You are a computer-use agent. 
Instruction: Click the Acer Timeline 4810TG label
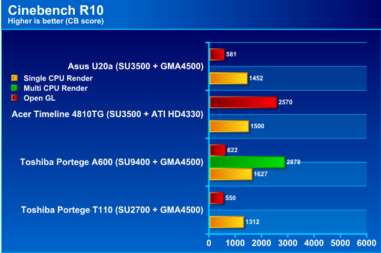[107, 114]
